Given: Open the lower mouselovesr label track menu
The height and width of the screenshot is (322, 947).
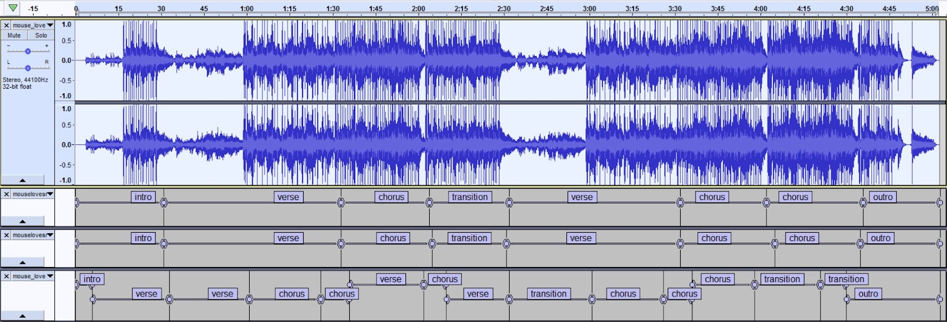Looking at the screenshot, I should (33, 235).
